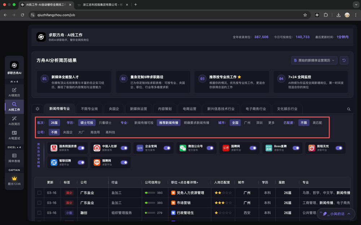Tick the checkbox for 融创 row
Screen dimensions: 361x225
click(39, 213)
